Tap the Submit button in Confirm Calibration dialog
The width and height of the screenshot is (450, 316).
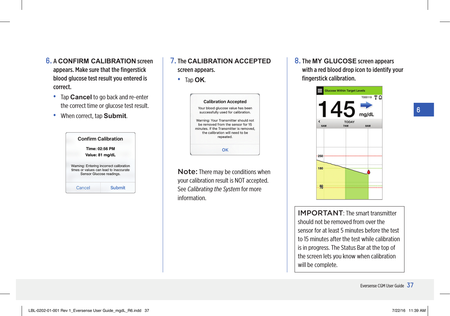[x=118, y=188]
